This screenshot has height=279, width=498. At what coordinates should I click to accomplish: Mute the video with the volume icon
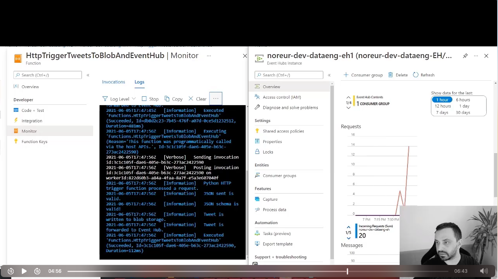coord(484,271)
